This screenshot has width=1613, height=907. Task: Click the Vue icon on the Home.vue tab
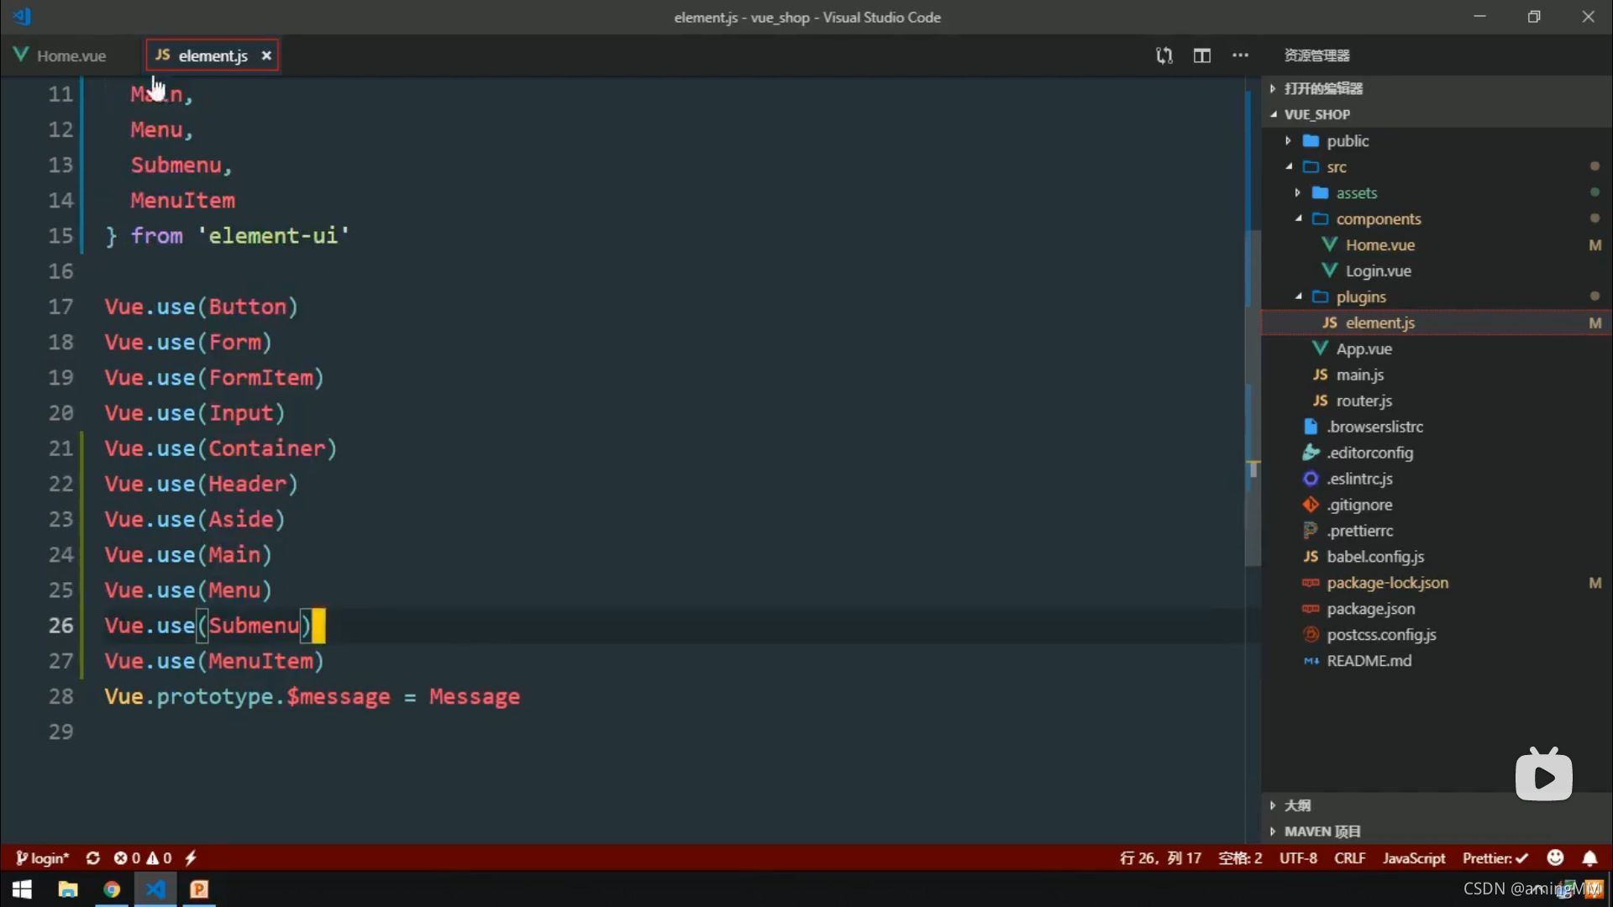[x=21, y=55]
